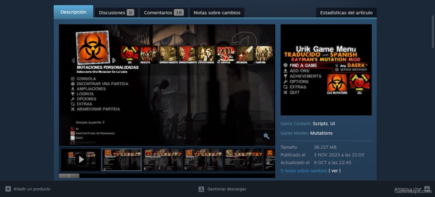Viewport: 435px width, 197px height.
Task: Click the REALISTA mode icon
Action: (149, 55)
